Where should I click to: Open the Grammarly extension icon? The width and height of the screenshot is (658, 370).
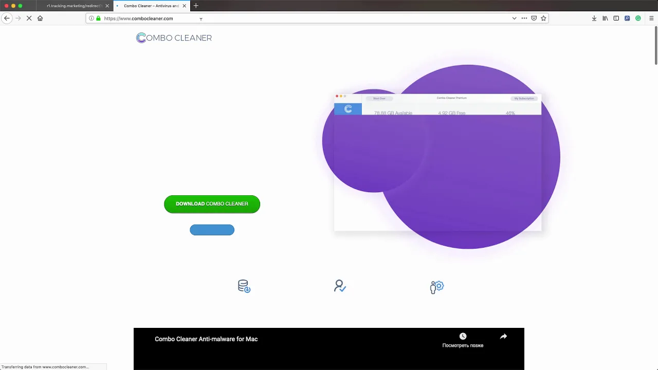tap(638, 18)
